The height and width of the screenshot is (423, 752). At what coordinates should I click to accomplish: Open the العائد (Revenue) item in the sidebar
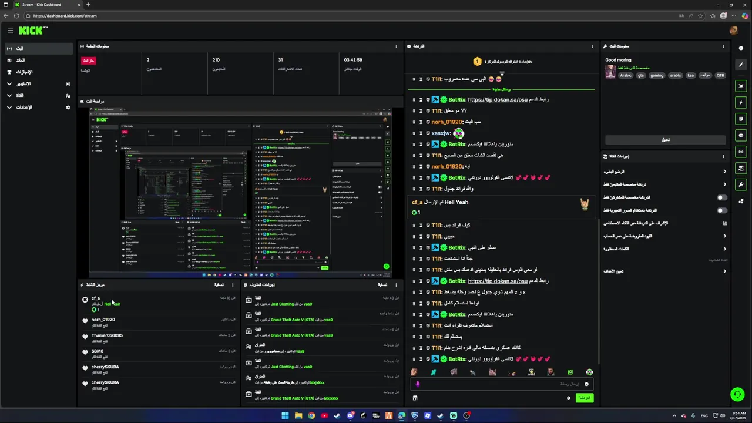coord(40,60)
